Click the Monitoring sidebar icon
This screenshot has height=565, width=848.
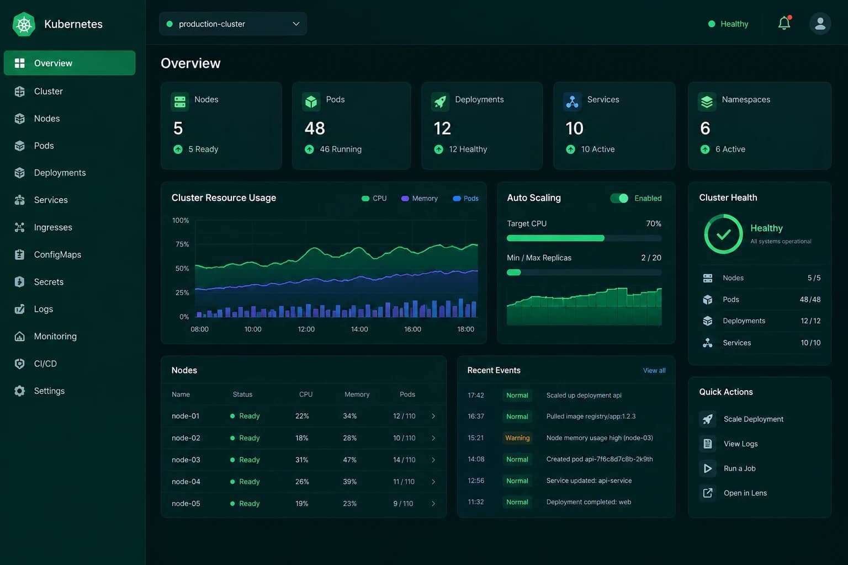tap(20, 336)
